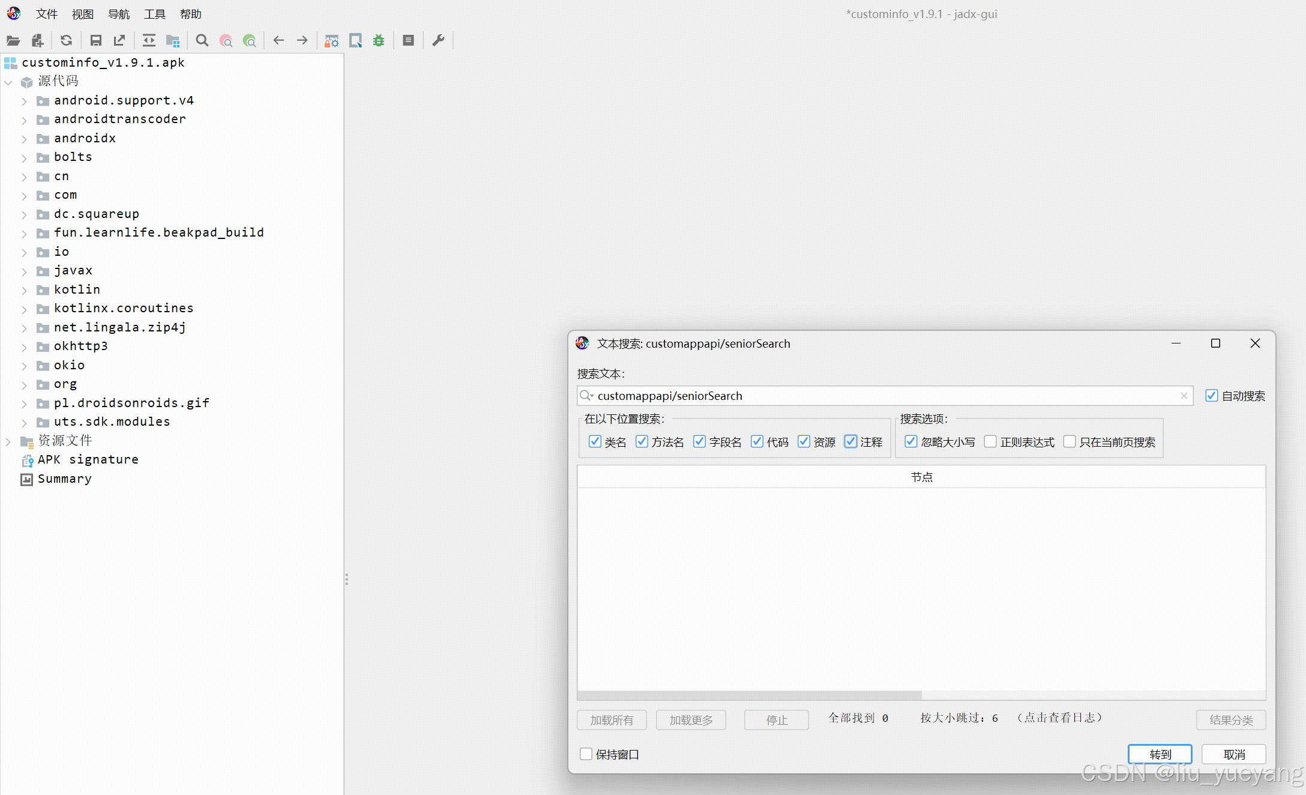Image resolution: width=1306 pixels, height=795 pixels.
Task: Expand the fun.learnlife.beakpad_build package
Action: tap(24, 234)
